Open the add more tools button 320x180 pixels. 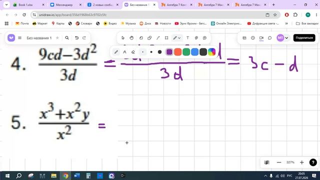click(204, 38)
